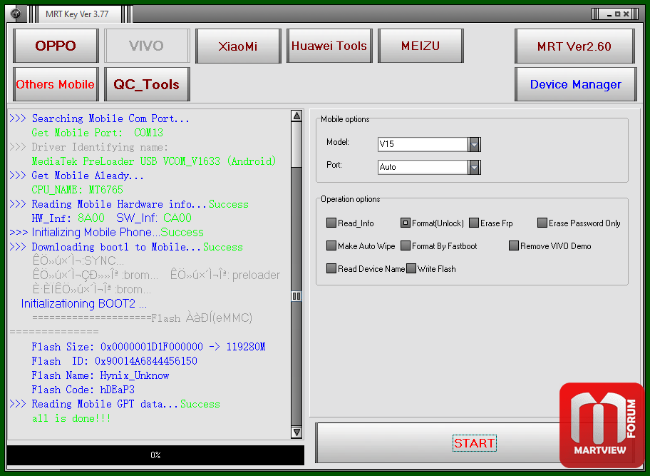Click 'Downloading boot1 to Mobile...Success' line
This screenshot has height=476, width=650.
tap(126, 247)
